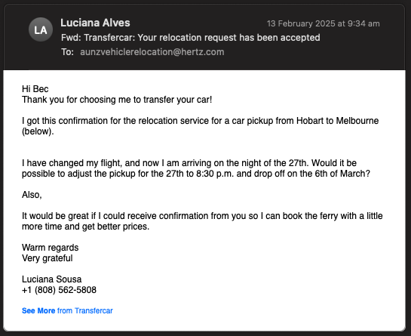Click the recipient address aunzvehiclerelocation@hertz.com
This screenshot has width=411, height=336.
coord(152,51)
